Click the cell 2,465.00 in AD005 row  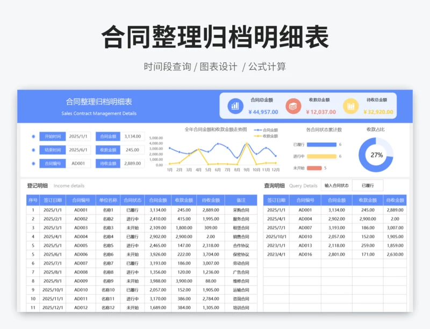tap(158, 245)
